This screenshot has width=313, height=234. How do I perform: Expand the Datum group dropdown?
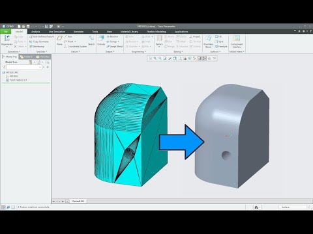tap(76, 51)
